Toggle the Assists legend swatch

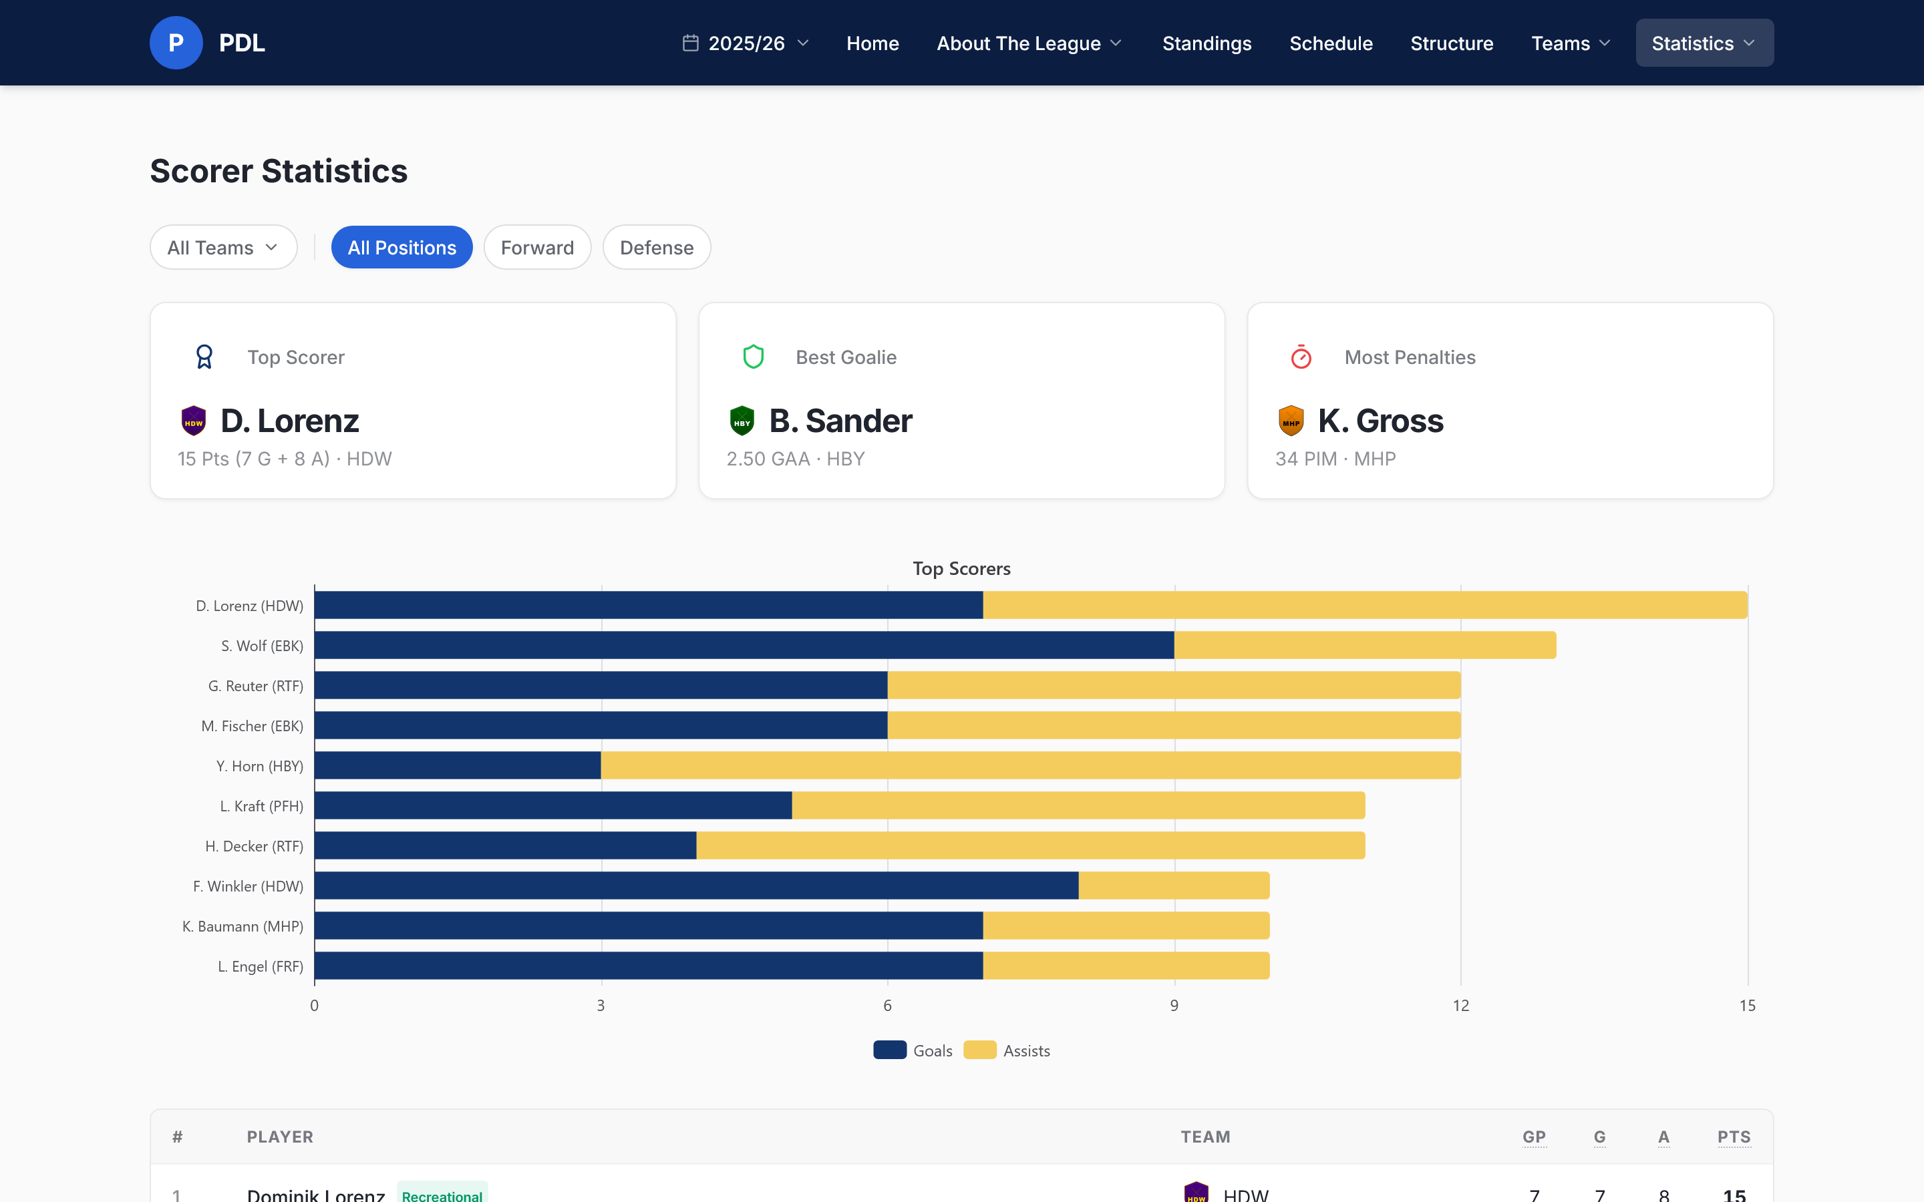[979, 1050]
